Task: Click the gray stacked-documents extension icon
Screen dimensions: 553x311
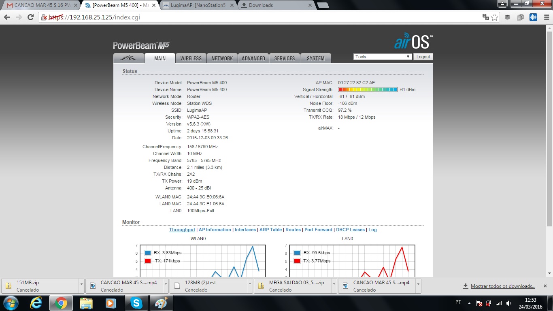Action: (x=520, y=17)
